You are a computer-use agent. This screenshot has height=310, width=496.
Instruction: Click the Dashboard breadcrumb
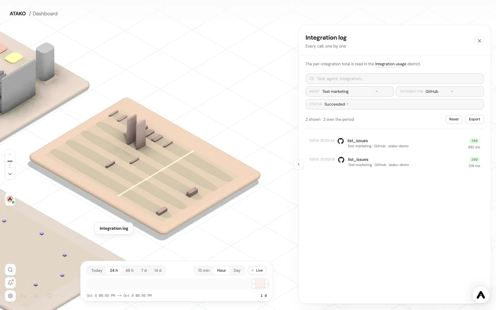point(45,14)
